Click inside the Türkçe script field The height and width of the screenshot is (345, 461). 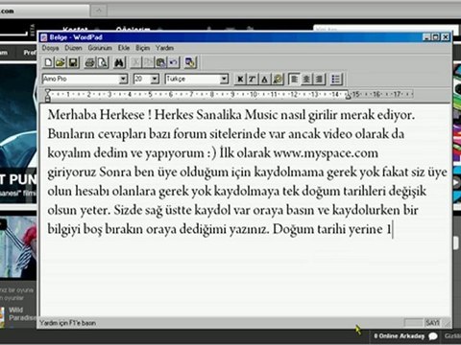193,79
